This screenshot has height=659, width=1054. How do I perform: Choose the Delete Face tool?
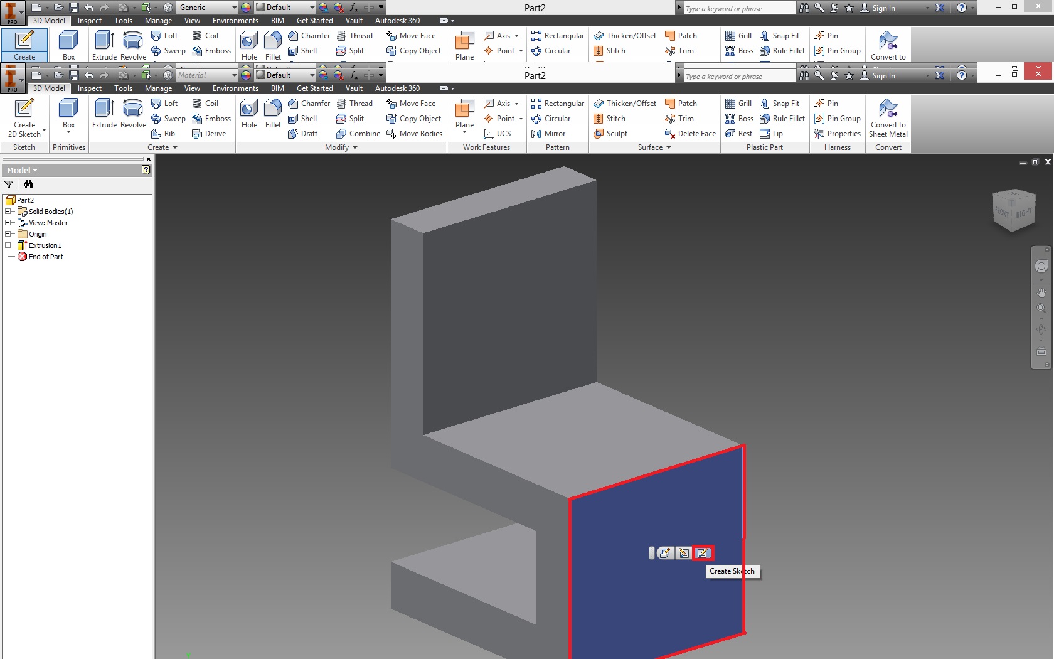(x=690, y=134)
